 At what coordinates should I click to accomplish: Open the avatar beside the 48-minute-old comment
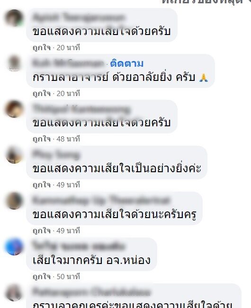point(14,109)
